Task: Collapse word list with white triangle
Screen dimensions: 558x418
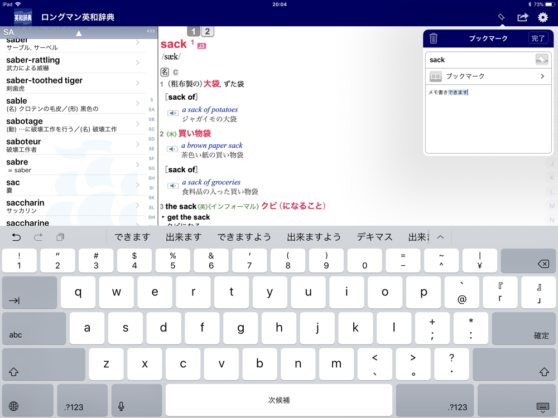Action: point(79,33)
